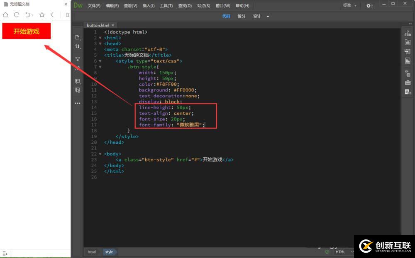
Task: Open the Files site-structure panel icon
Action: tap(408, 33)
